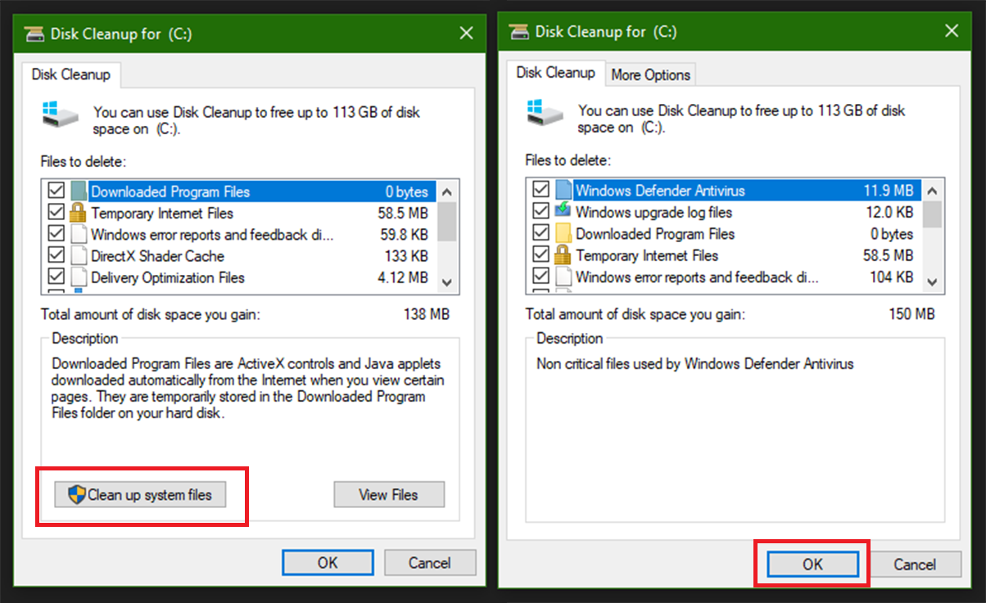
Task: Uncheck Delivery Optimization Files
Action: [x=56, y=277]
